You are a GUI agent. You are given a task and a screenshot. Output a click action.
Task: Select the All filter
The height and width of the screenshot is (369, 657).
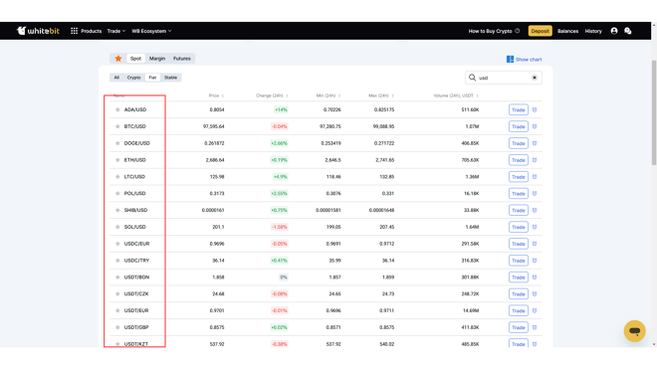[x=116, y=78]
